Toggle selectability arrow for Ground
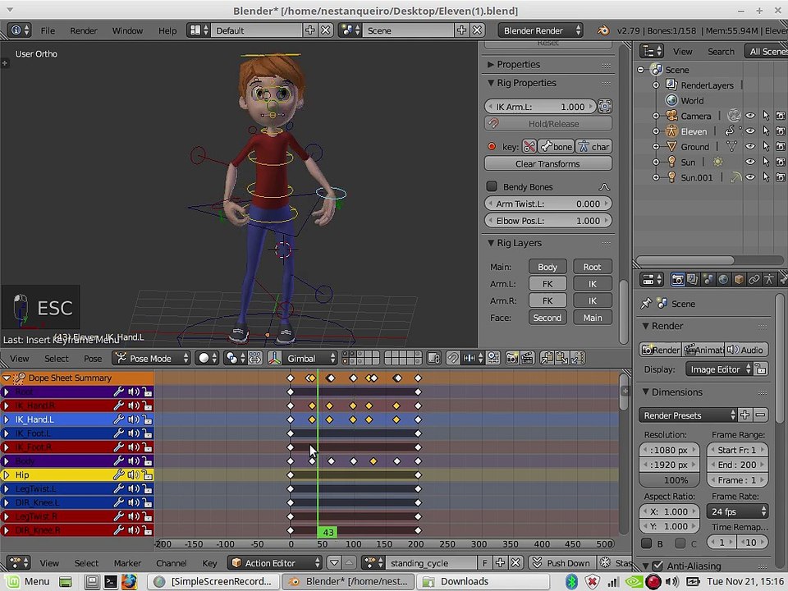Image resolution: width=788 pixels, height=591 pixels. (x=766, y=147)
